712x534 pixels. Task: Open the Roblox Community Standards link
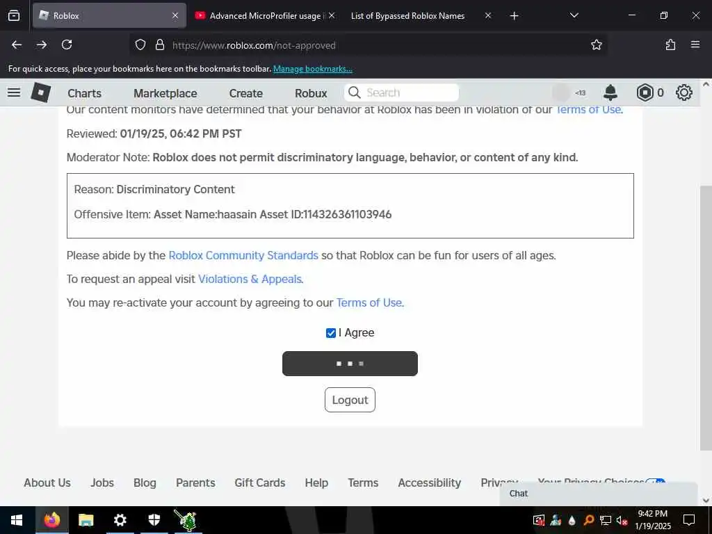pyautogui.click(x=243, y=255)
